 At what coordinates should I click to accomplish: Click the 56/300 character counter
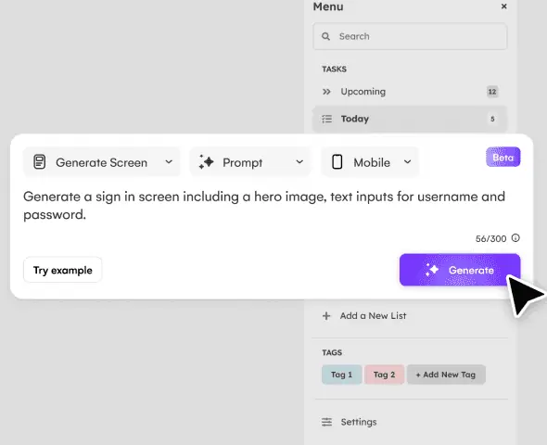[490, 238]
